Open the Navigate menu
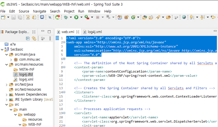The height and width of the screenshot is (127, 218). click(39, 11)
